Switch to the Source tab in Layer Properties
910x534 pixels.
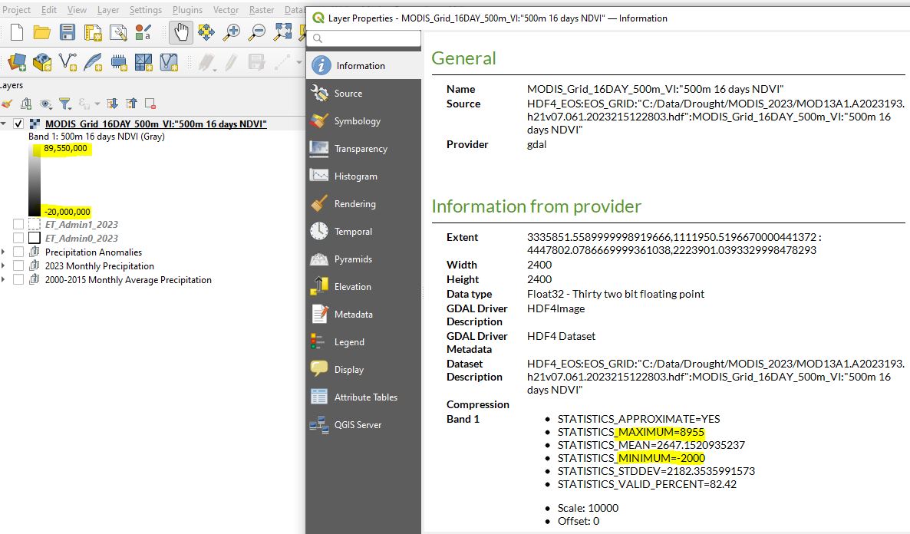click(x=363, y=94)
